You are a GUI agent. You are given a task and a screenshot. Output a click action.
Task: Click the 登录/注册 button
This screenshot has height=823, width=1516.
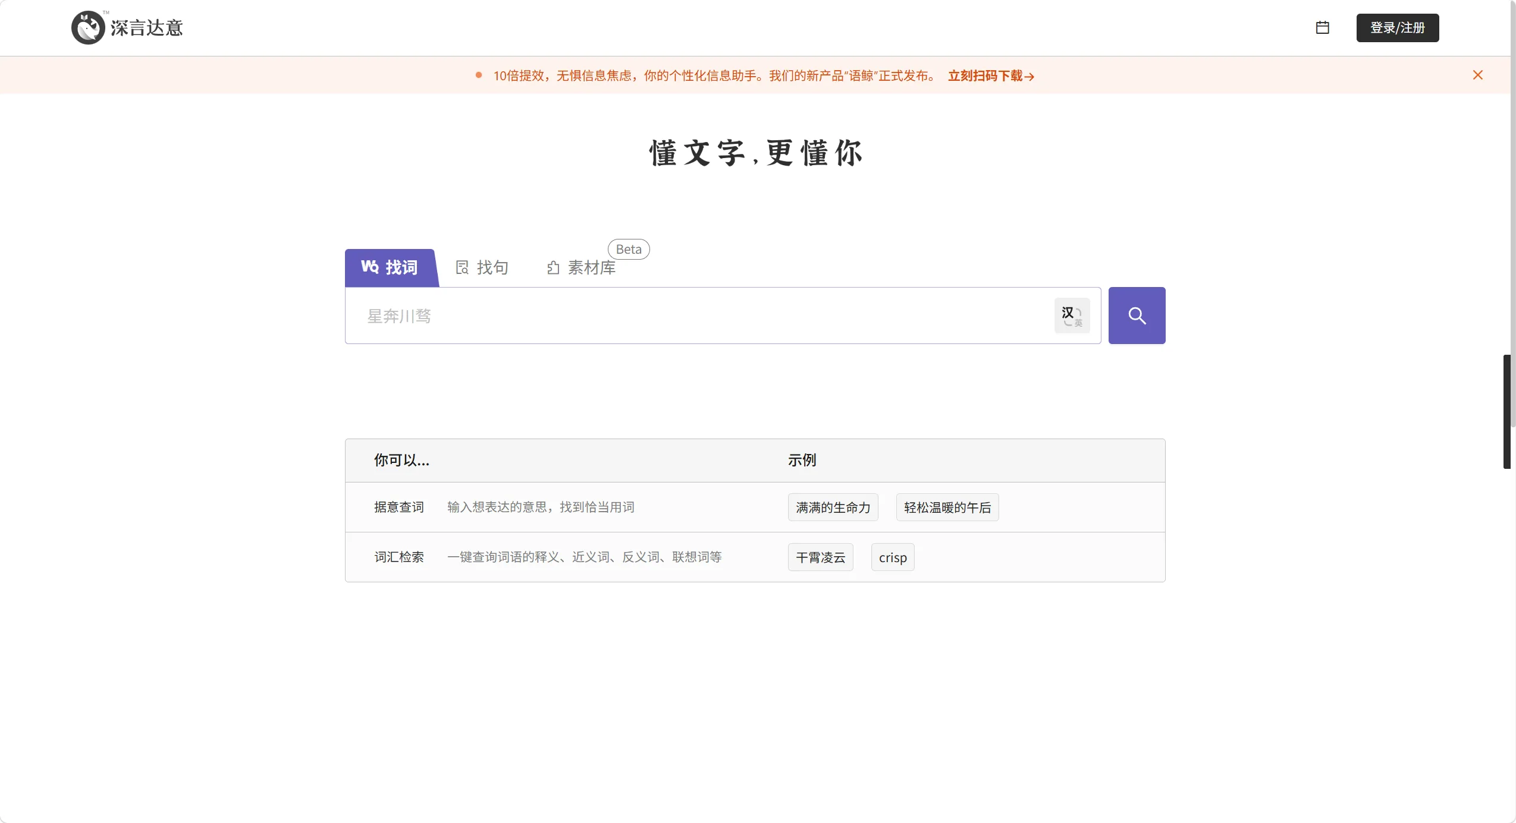(x=1397, y=28)
